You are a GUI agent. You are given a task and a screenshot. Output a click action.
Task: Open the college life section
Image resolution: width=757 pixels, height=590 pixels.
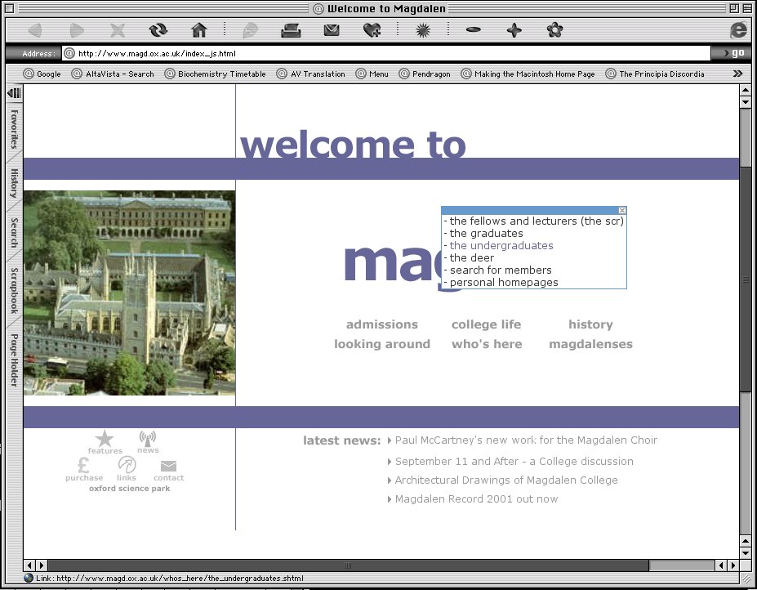click(486, 324)
